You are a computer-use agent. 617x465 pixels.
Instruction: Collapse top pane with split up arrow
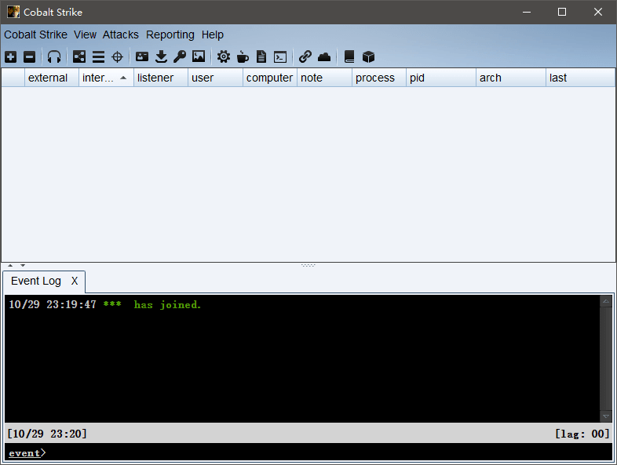(x=10, y=265)
